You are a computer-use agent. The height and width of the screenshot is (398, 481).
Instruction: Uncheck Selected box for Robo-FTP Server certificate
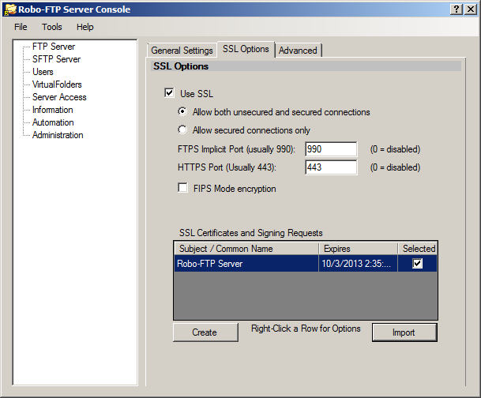418,264
